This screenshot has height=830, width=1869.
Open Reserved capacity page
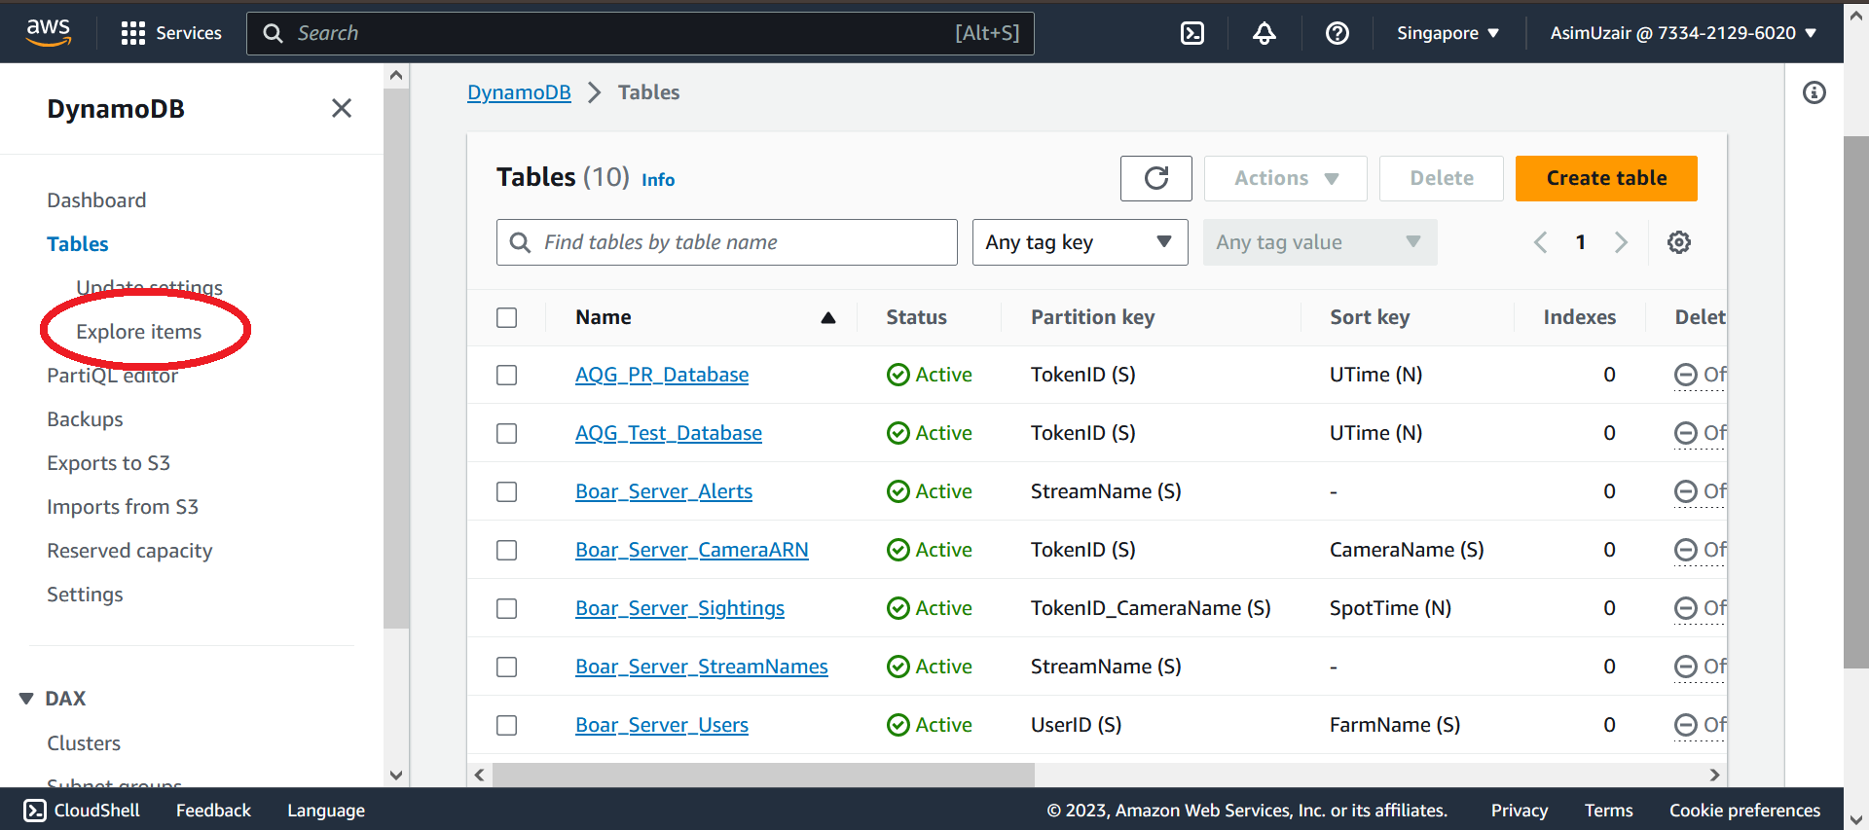tap(129, 551)
